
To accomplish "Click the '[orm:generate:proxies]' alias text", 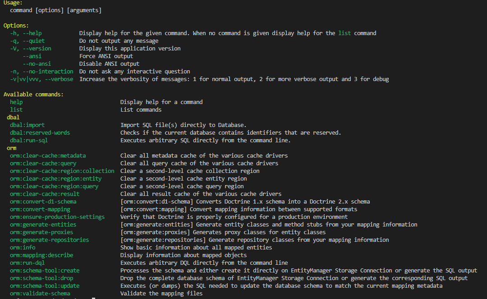I will [x=155, y=232].
